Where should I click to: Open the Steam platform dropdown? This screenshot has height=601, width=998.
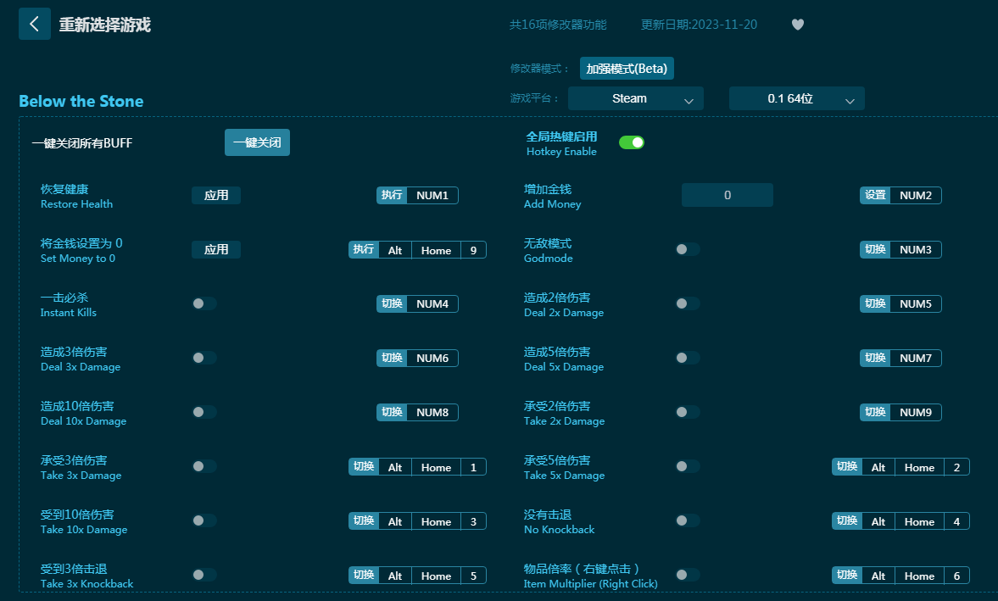click(x=636, y=98)
